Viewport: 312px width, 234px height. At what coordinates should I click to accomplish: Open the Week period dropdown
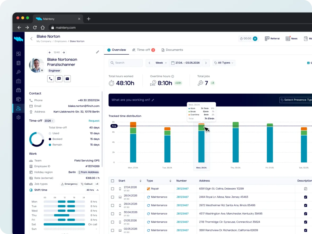tap(161, 63)
